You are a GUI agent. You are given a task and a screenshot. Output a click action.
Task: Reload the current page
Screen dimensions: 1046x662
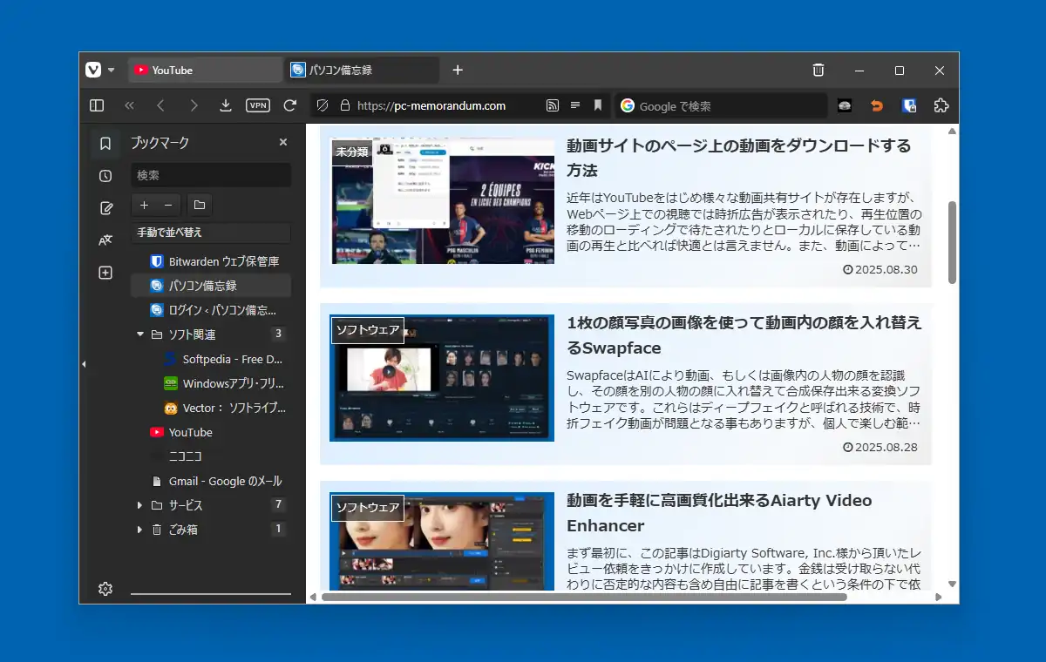pos(290,105)
